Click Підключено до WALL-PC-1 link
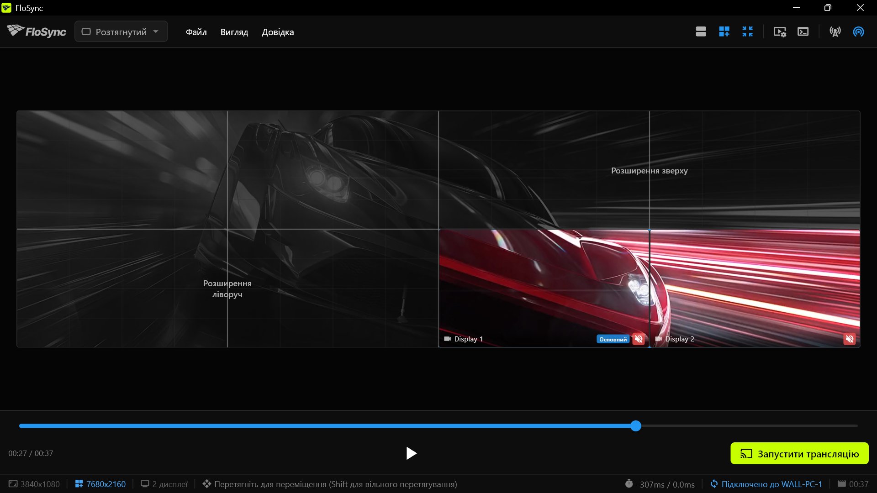Image resolution: width=877 pixels, height=493 pixels. (771, 484)
